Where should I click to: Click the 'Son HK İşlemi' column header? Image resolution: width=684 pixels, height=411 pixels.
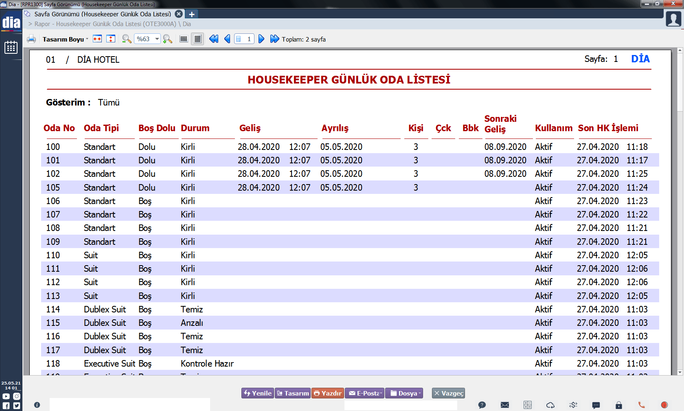pyautogui.click(x=608, y=128)
